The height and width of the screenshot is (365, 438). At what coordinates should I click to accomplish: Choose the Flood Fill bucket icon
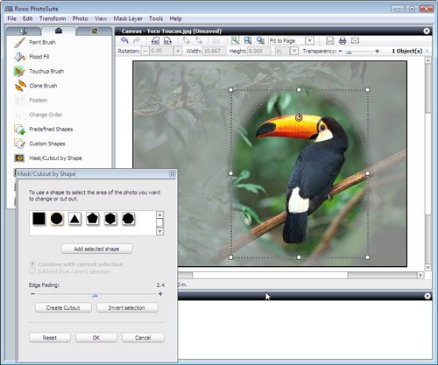coord(19,57)
